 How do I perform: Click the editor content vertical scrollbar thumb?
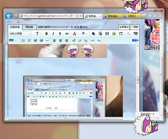coord(138,80)
